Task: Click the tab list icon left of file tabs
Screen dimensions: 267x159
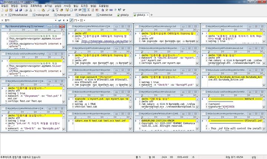Action: tap(2, 15)
